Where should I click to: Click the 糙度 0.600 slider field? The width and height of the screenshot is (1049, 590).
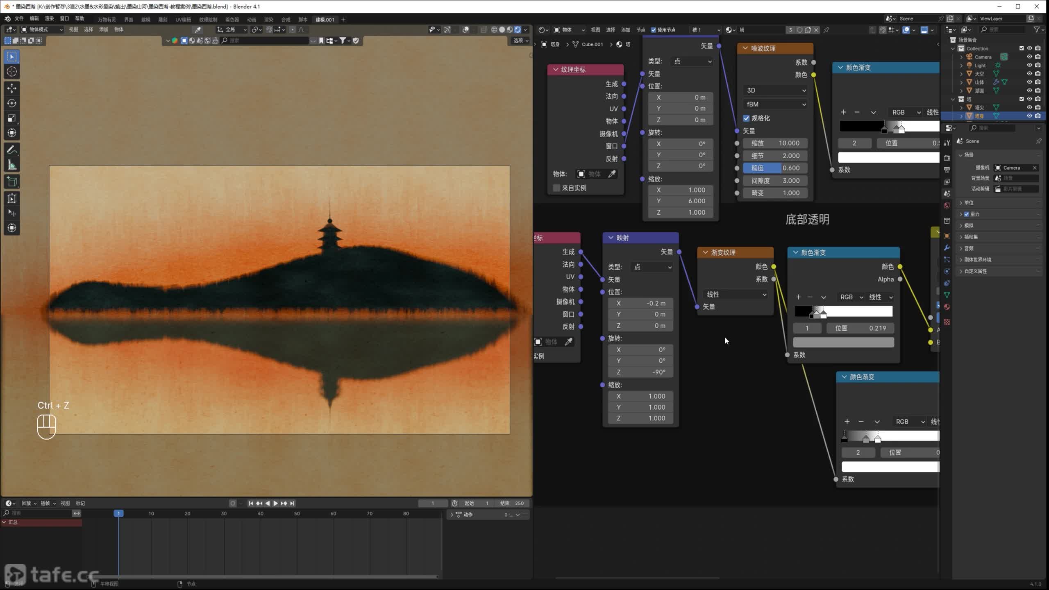[774, 168]
